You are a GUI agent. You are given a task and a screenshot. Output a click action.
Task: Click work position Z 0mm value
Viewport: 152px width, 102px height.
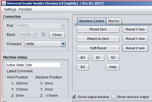tap(20, 96)
